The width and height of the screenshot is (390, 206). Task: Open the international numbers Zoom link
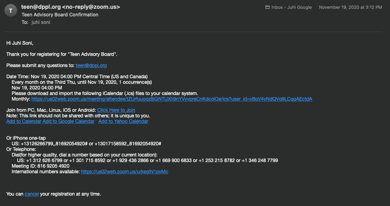(124, 172)
